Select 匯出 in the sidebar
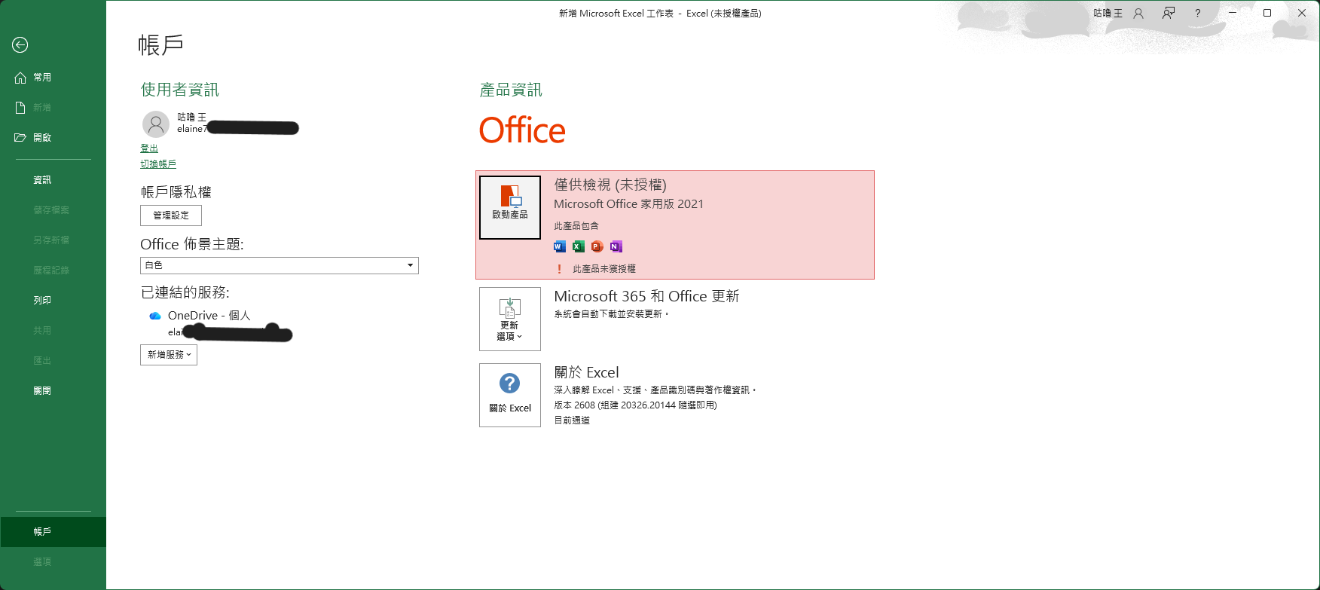 point(53,361)
